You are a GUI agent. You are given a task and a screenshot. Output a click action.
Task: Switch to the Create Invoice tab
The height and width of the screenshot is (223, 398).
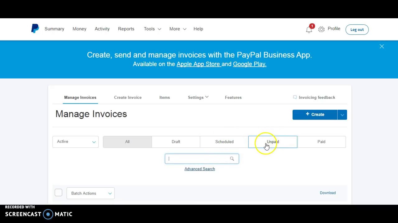pyautogui.click(x=128, y=97)
